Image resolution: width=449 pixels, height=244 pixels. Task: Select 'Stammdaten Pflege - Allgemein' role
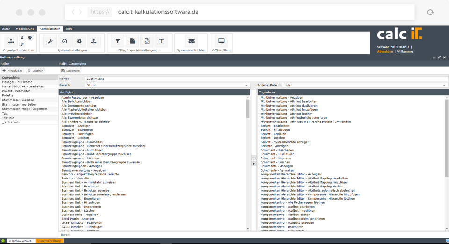29,109
